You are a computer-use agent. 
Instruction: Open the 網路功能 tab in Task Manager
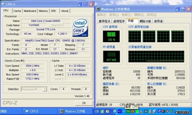(145, 21)
